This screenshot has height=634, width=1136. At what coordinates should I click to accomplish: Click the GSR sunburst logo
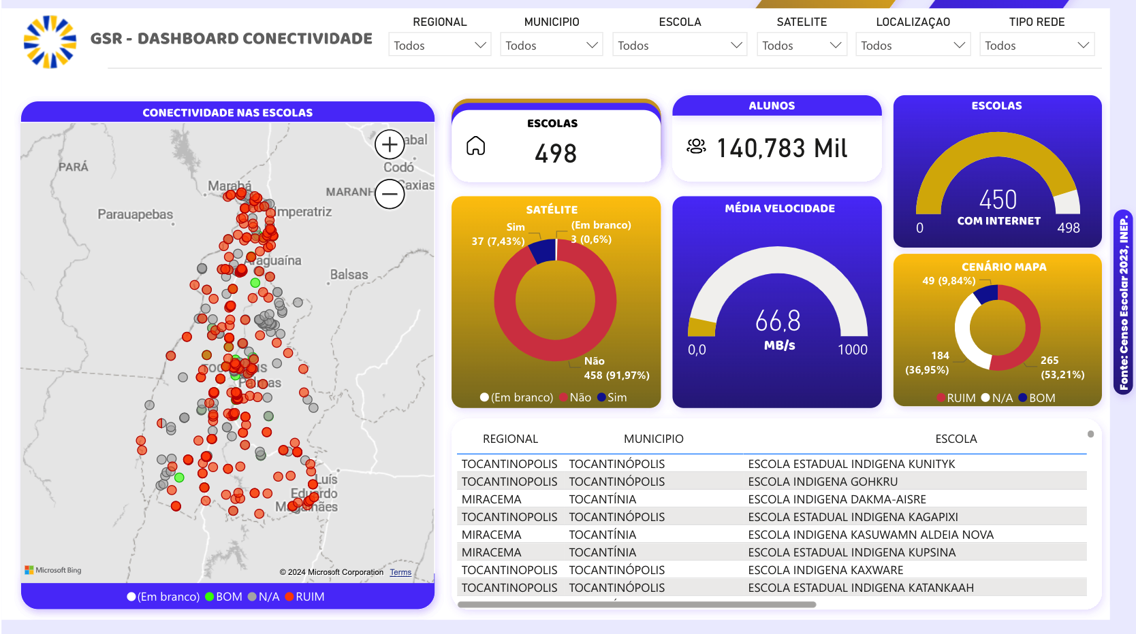point(50,42)
